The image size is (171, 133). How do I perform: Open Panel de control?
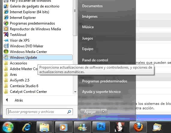tap(95, 60)
